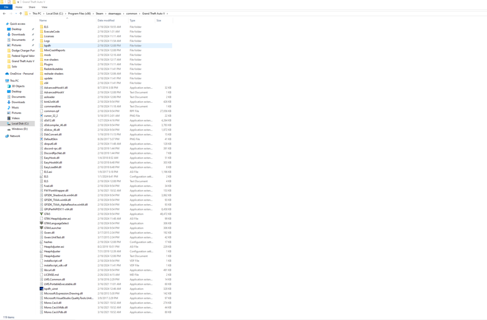Open Documents under Quick access
487x320 pixels.
coord(19,40)
